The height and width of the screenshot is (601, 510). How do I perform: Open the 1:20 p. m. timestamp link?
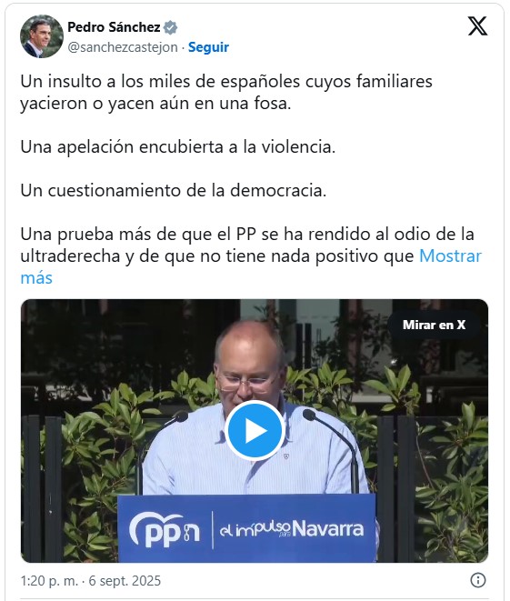49,581
